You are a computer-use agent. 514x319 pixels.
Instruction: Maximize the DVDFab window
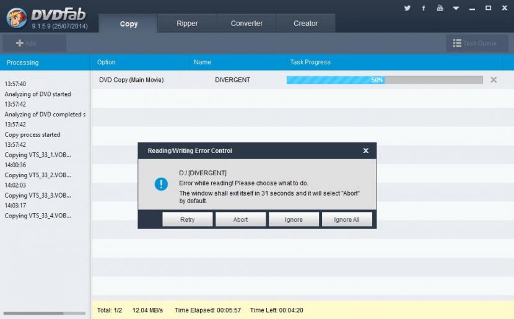coord(488,8)
